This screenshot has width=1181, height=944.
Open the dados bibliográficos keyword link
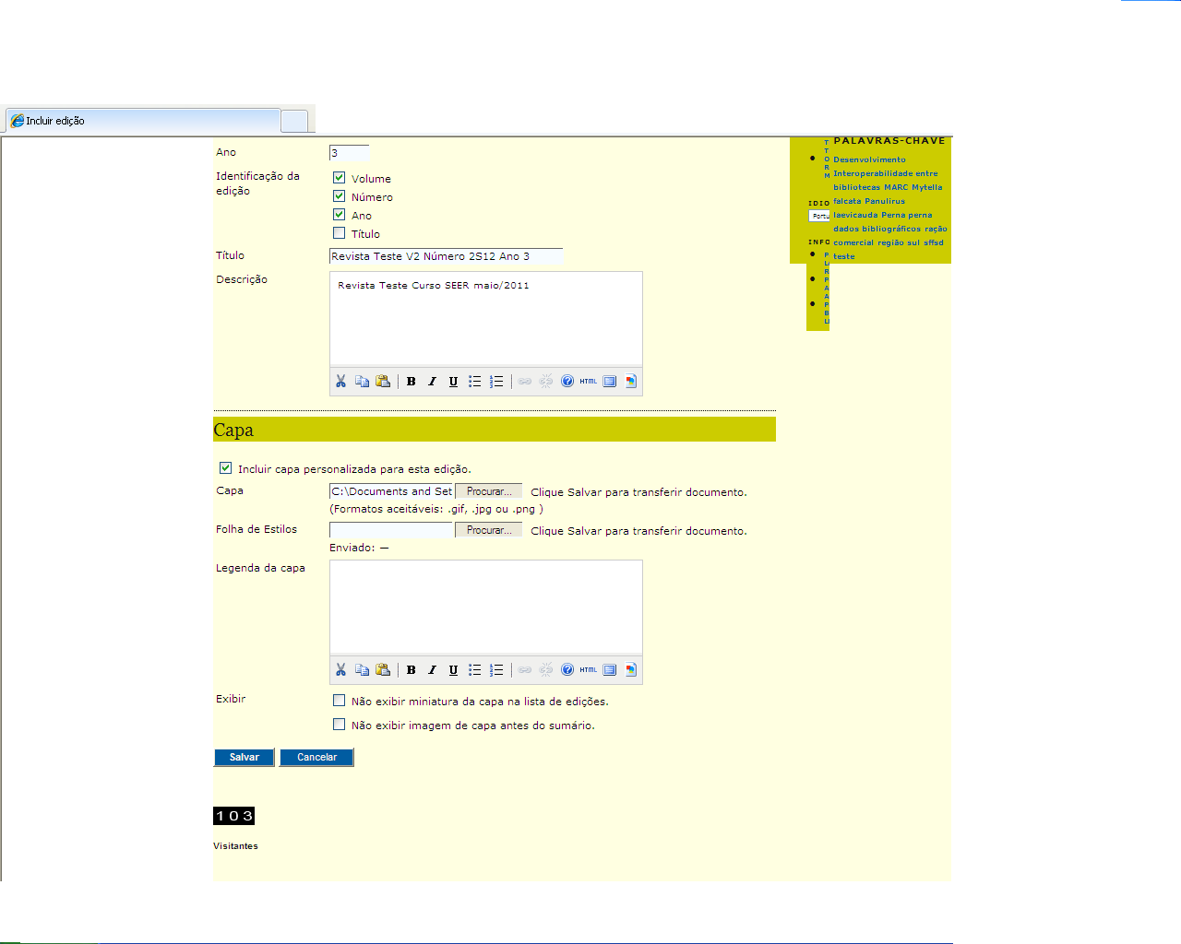click(x=877, y=229)
